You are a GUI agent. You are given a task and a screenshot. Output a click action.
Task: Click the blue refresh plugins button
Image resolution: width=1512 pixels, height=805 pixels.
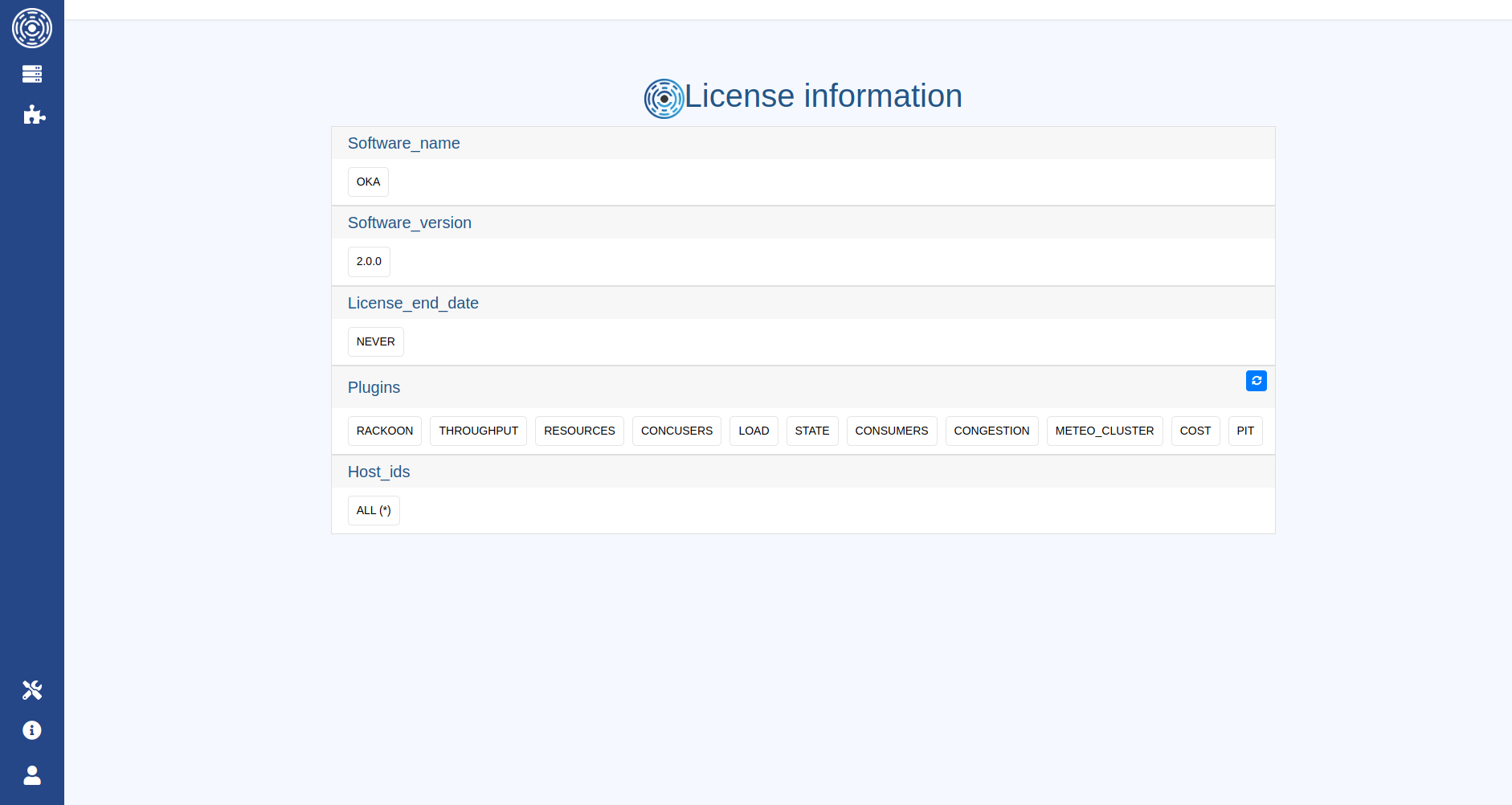pos(1256,381)
